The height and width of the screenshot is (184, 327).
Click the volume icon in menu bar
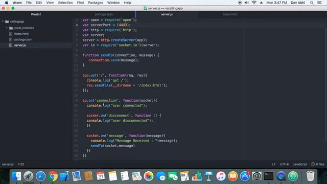[246, 3]
